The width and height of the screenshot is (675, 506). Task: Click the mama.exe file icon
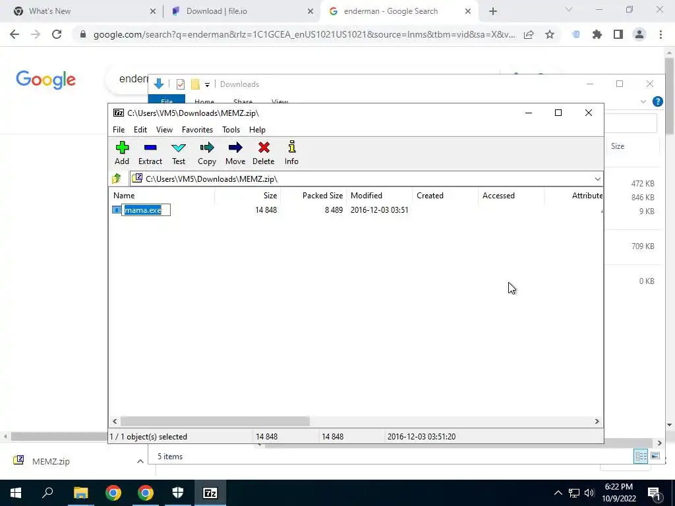point(117,210)
